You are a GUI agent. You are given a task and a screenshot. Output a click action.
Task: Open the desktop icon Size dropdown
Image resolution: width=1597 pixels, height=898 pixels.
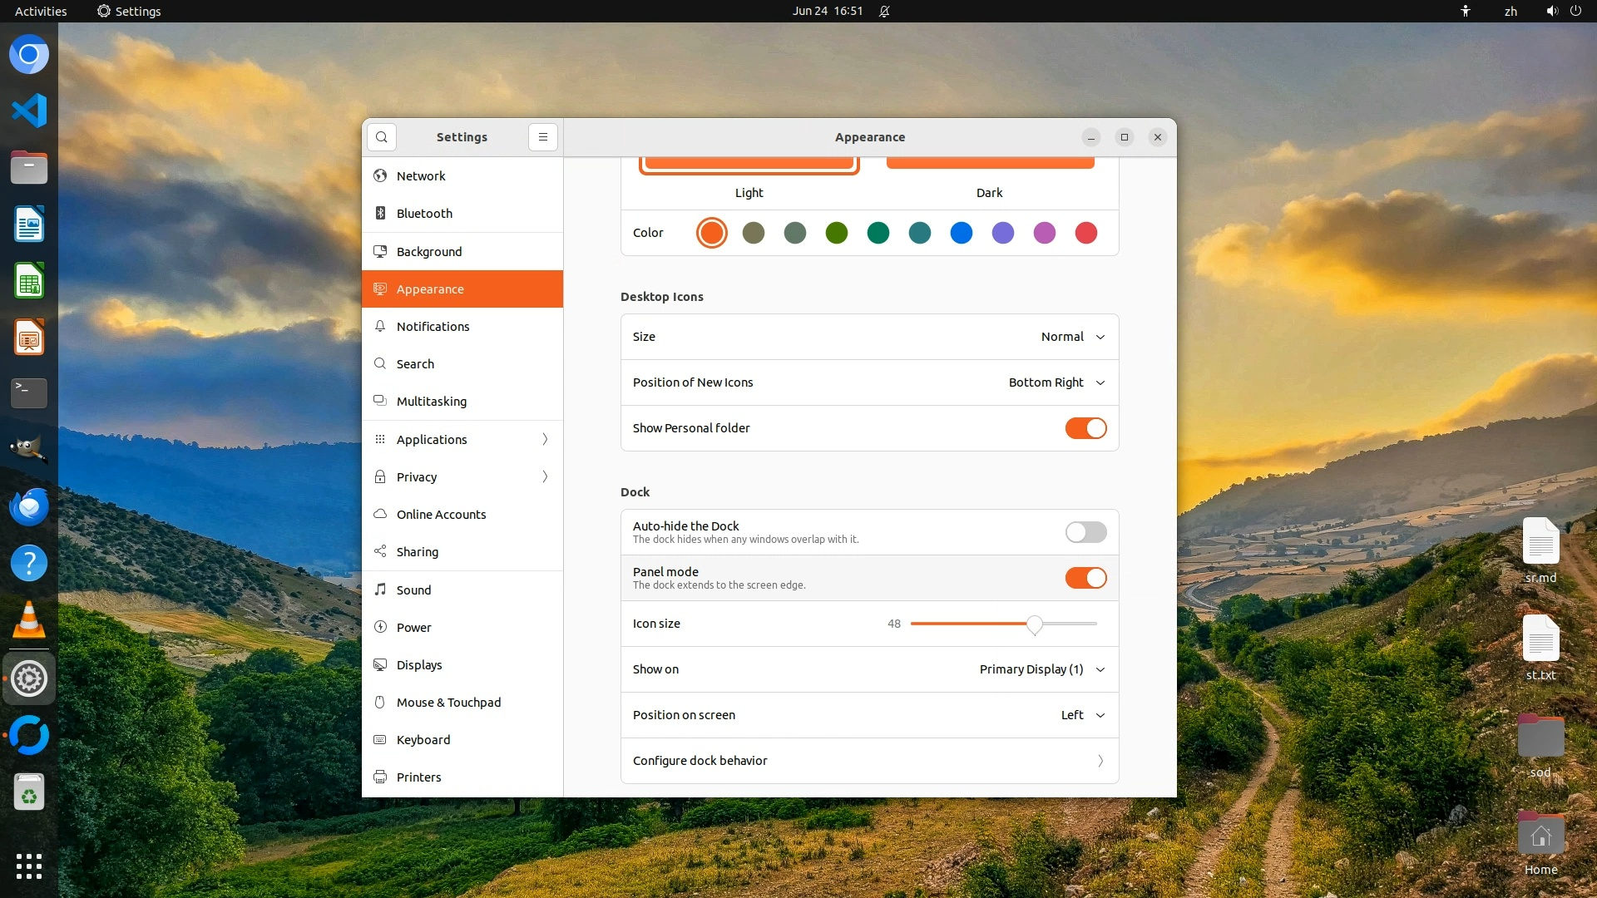1072,337
